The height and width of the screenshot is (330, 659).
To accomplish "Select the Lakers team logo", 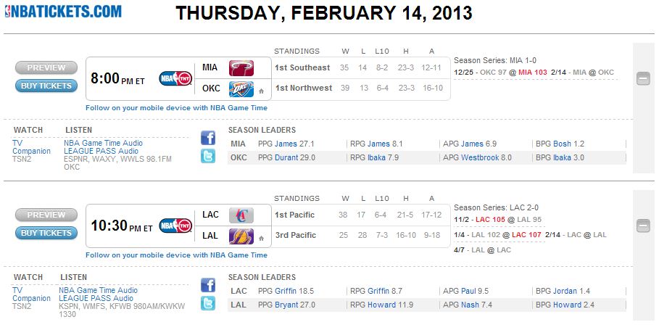I will pos(241,236).
